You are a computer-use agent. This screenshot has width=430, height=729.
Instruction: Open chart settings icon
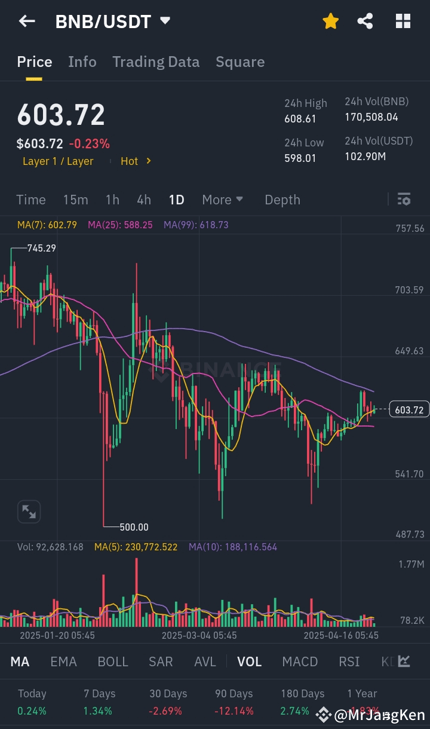tap(404, 200)
